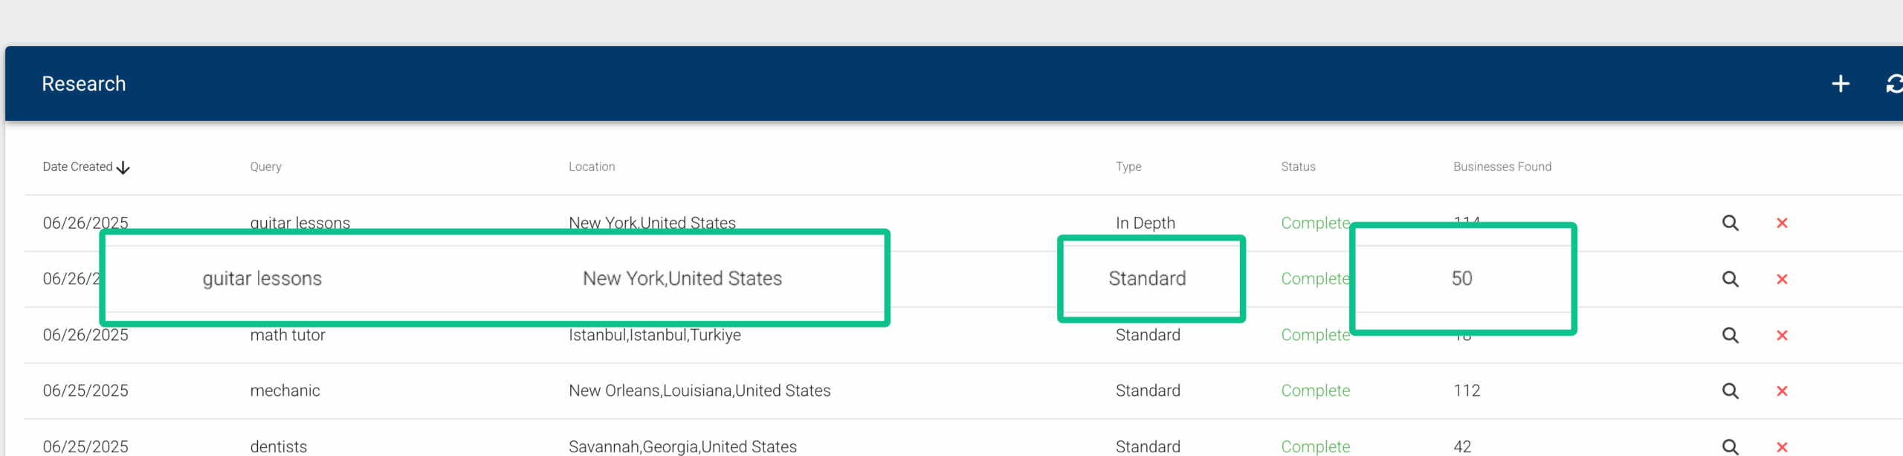Click the Query column header
This screenshot has height=456, width=1903.
[265, 166]
